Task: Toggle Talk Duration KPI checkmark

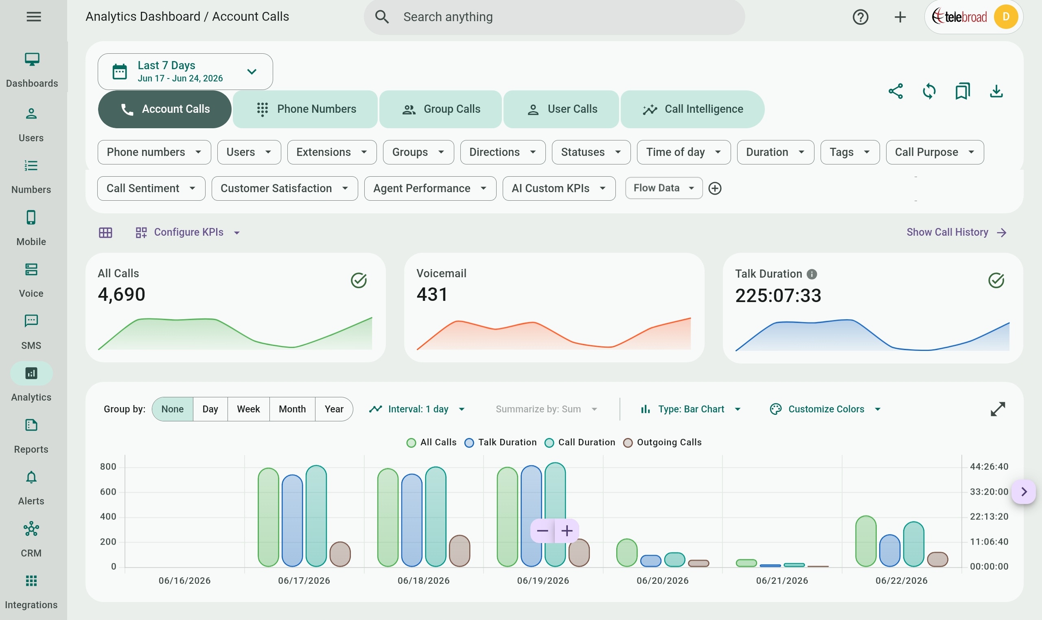Action: pos(996,280)
